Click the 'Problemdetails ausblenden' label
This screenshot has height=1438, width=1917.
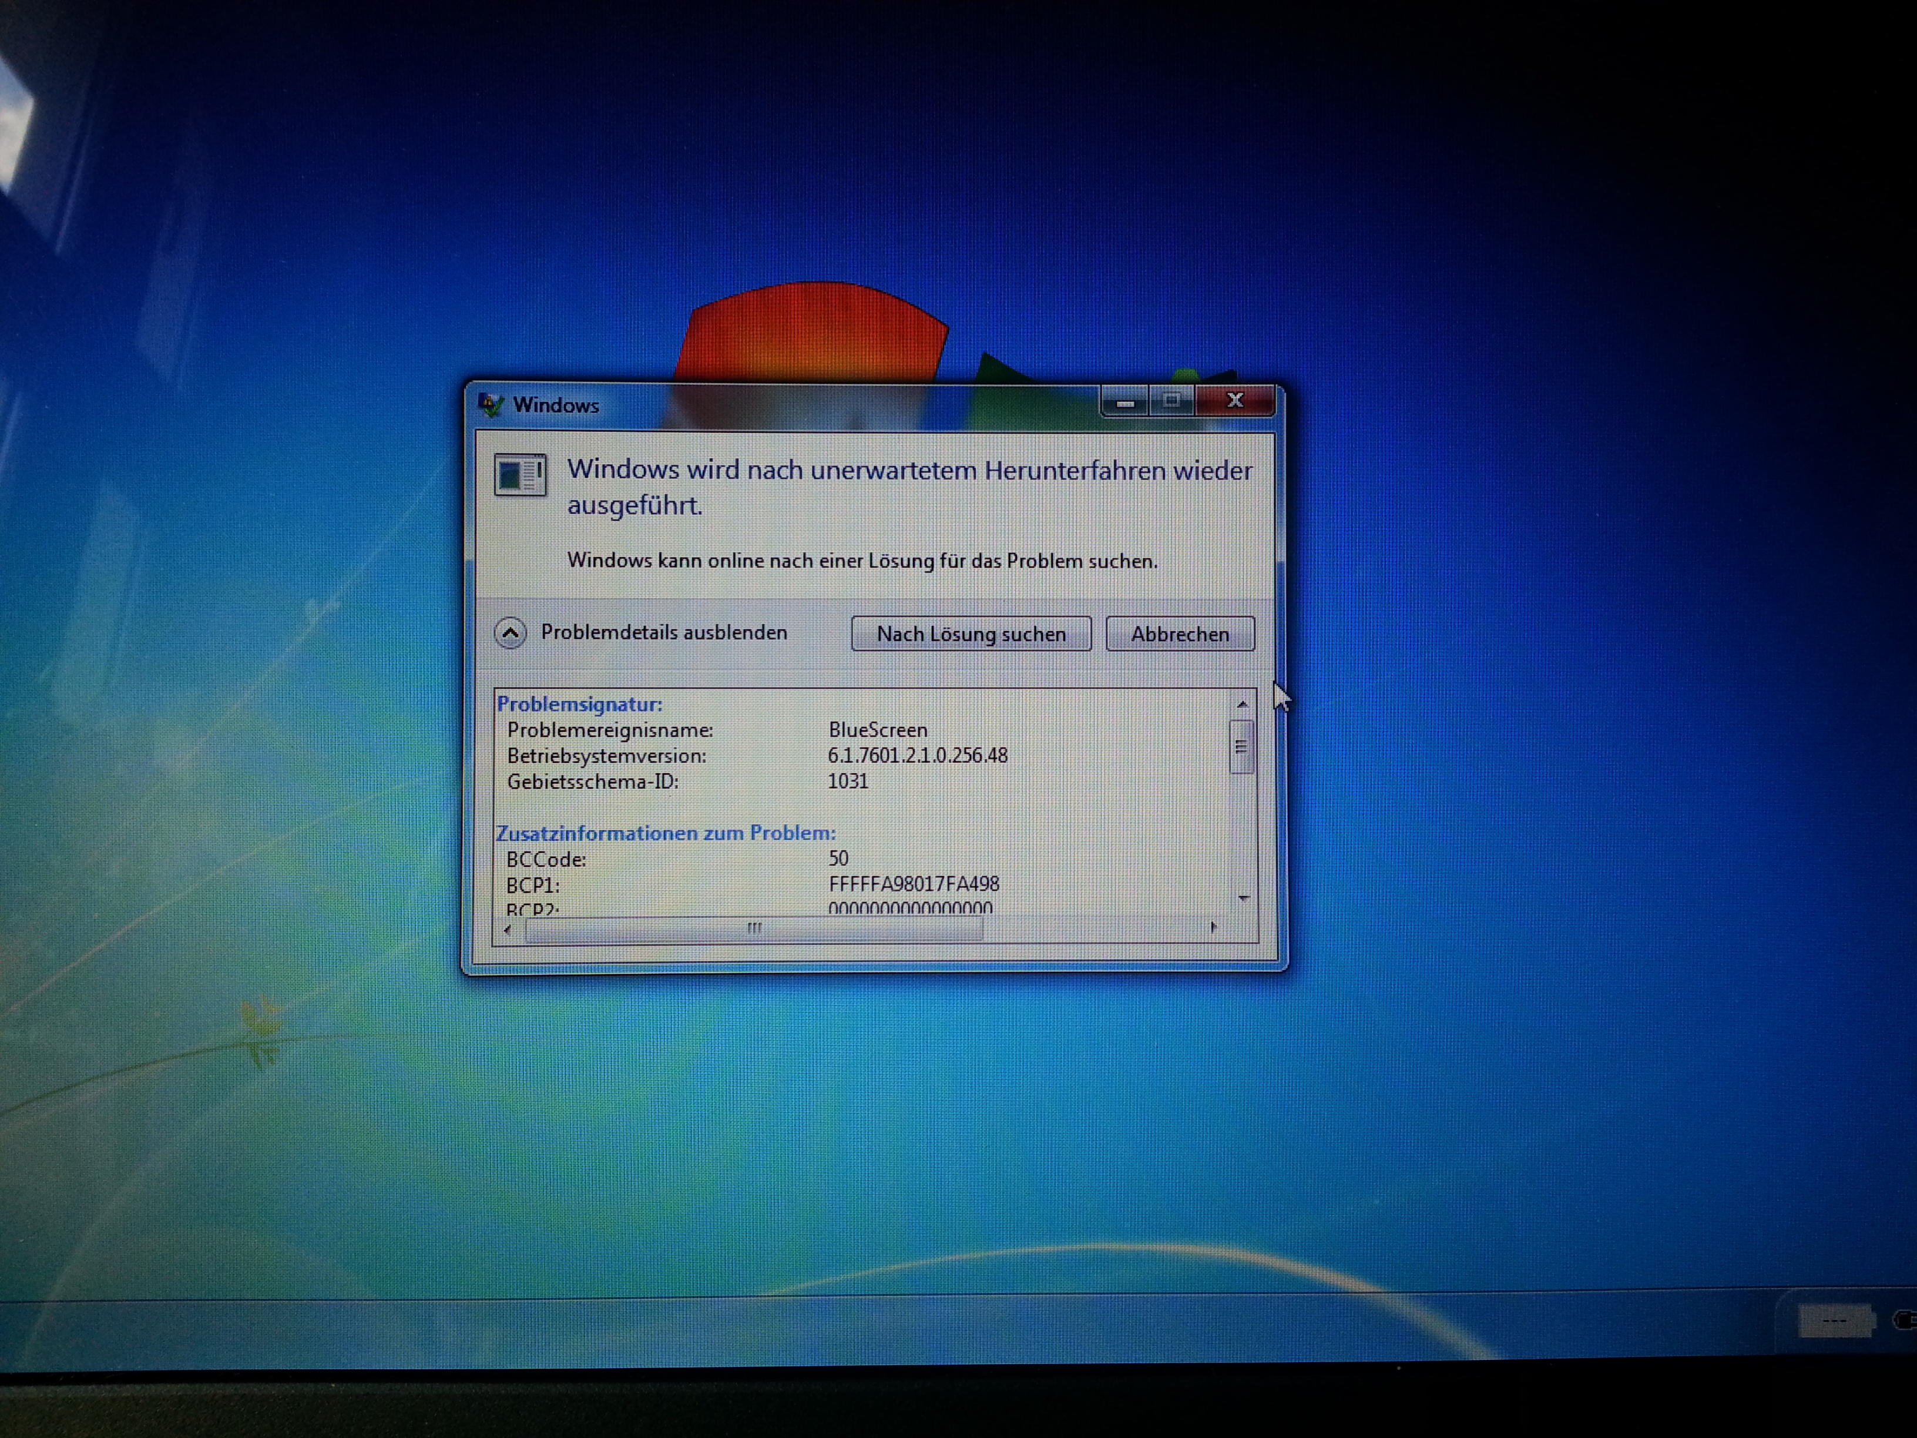point(664,633)
